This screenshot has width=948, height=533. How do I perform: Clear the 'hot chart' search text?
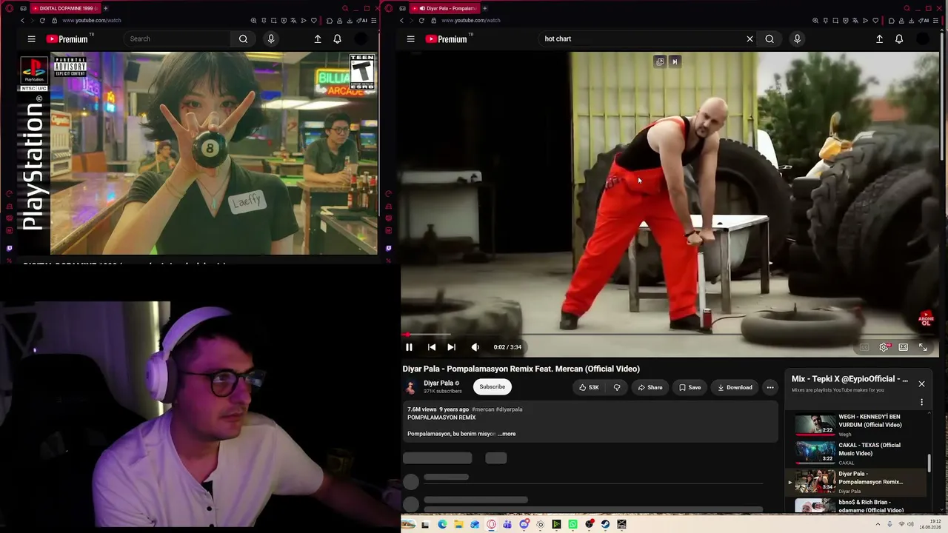(x=750, y=39)
